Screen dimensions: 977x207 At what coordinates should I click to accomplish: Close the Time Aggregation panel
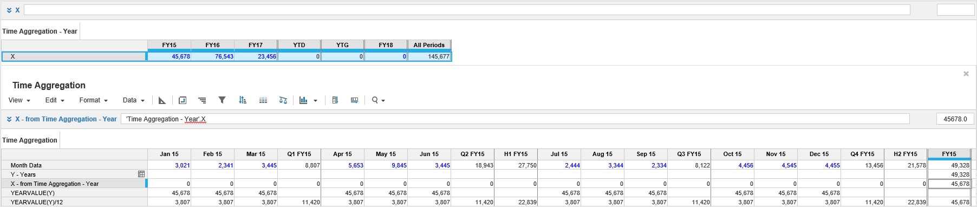966,74
